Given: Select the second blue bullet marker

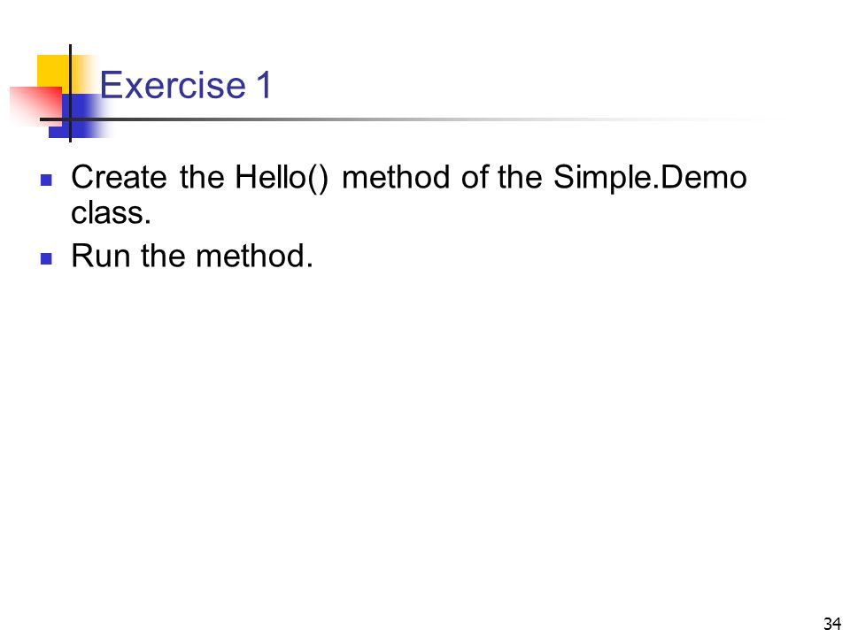Looking at the screenshot, I should pyautogui.click(x=46, y=258).
